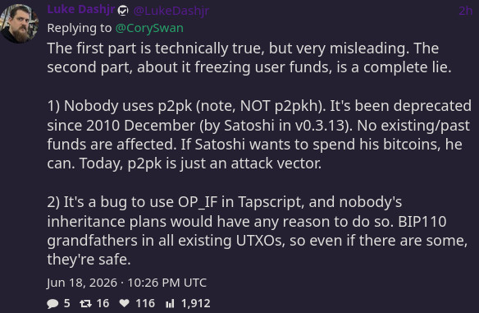Click the views bar chart icon

170,303
